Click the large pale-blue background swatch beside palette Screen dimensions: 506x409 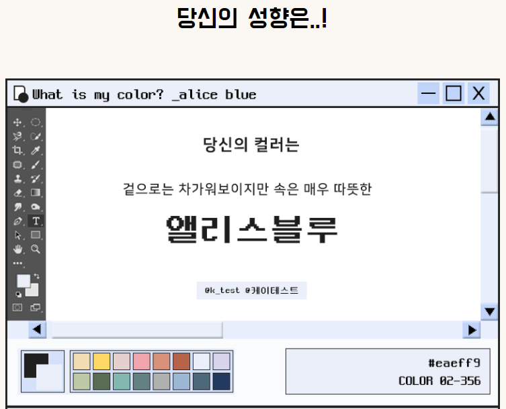[50, 378]
